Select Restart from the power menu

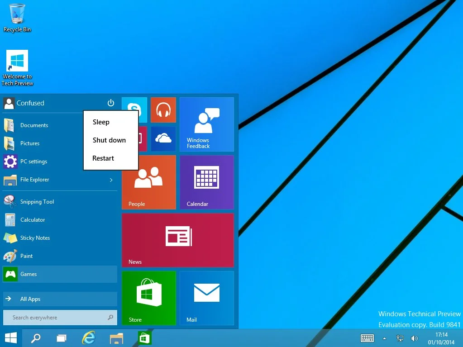coord(111,158)
